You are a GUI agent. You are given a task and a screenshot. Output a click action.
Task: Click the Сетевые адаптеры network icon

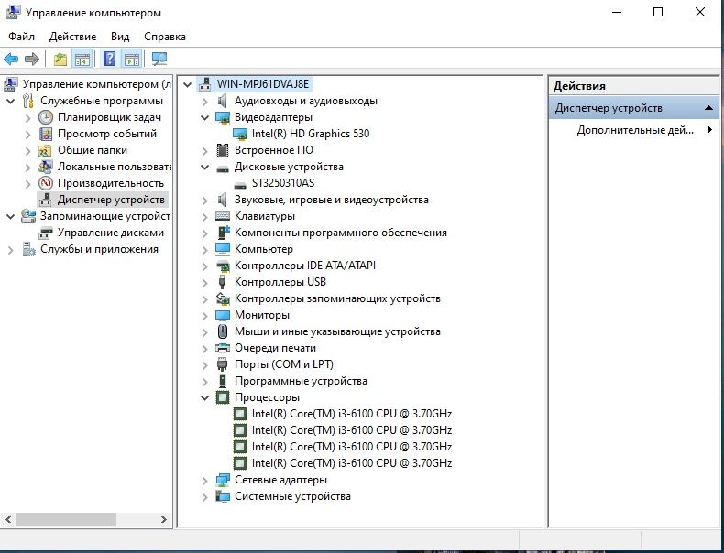click(x=222, y=480)
